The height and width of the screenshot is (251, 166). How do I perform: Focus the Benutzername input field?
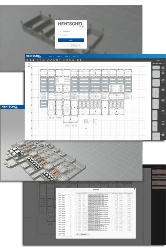tap(71, 31)
